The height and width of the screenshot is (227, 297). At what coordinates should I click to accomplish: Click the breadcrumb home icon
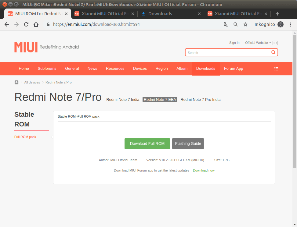16,82
